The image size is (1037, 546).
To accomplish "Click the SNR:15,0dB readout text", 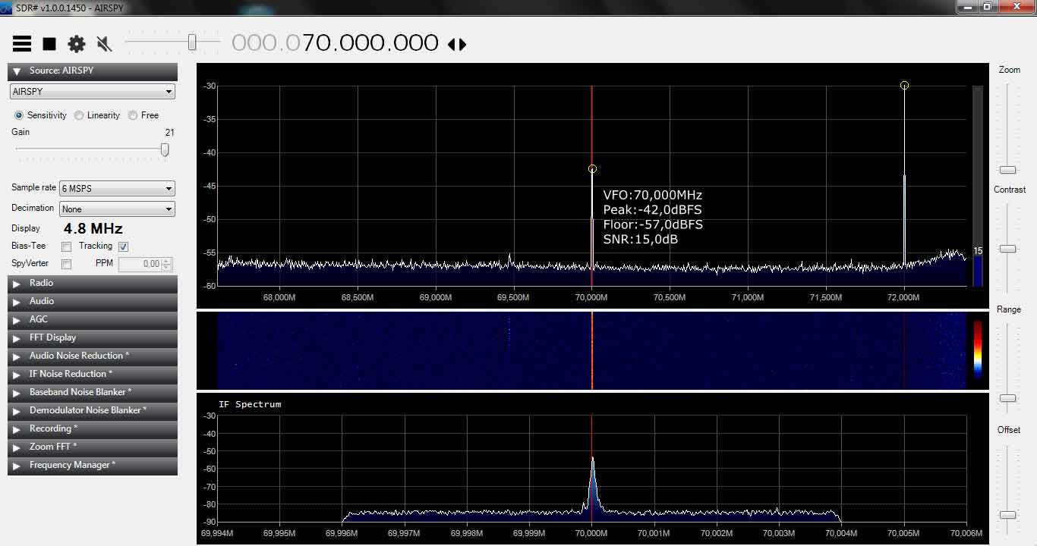I will coord(641,240).
